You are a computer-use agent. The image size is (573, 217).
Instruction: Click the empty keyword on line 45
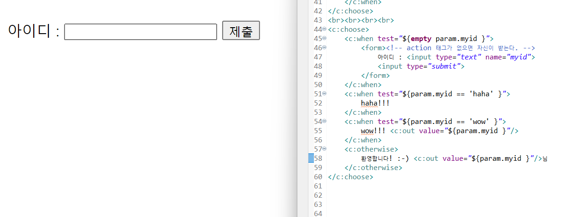point(421,39)
